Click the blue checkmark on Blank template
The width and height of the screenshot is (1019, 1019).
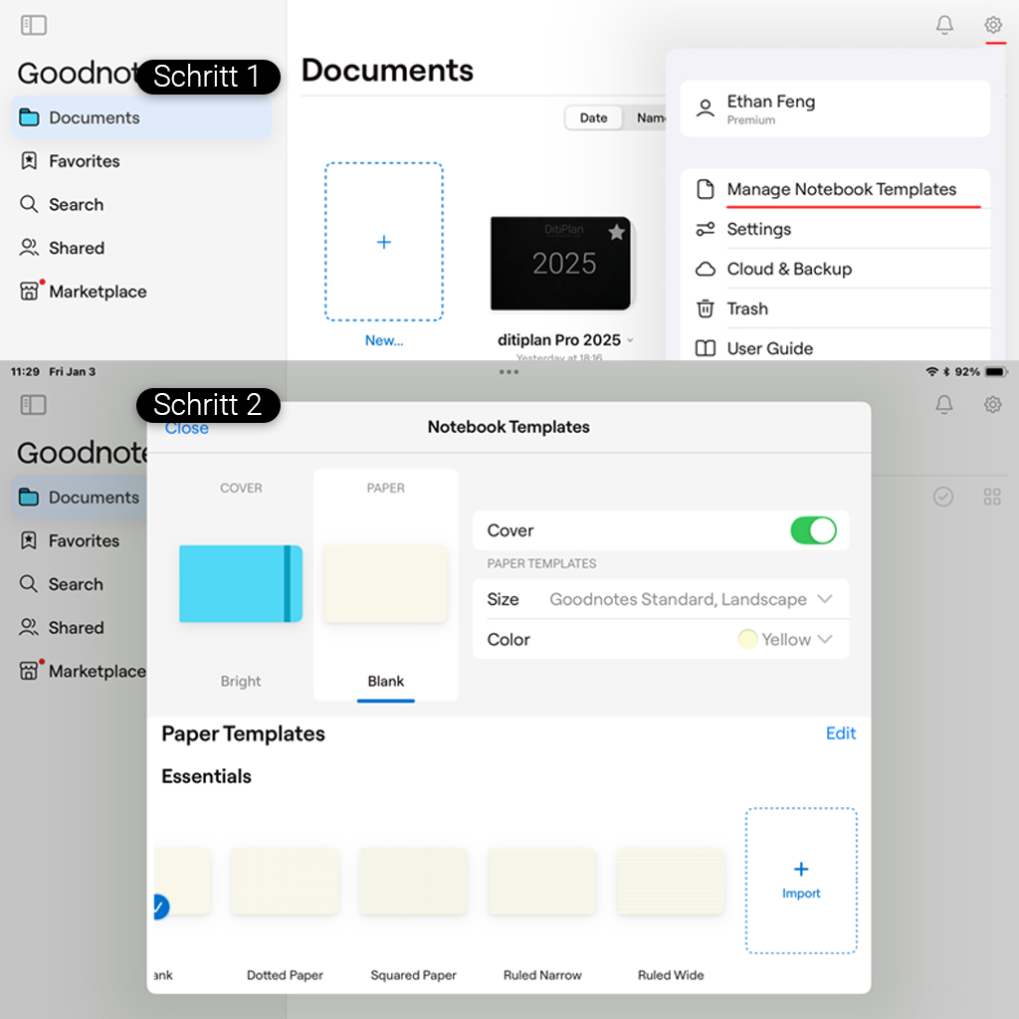[x=159, y=907]
